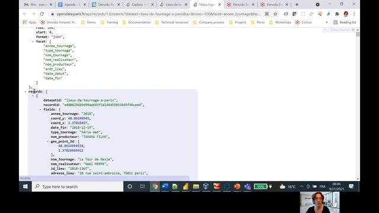Select the coord_y value 48.86249945
Screen dimensions: 379x213
pos(79,118)
